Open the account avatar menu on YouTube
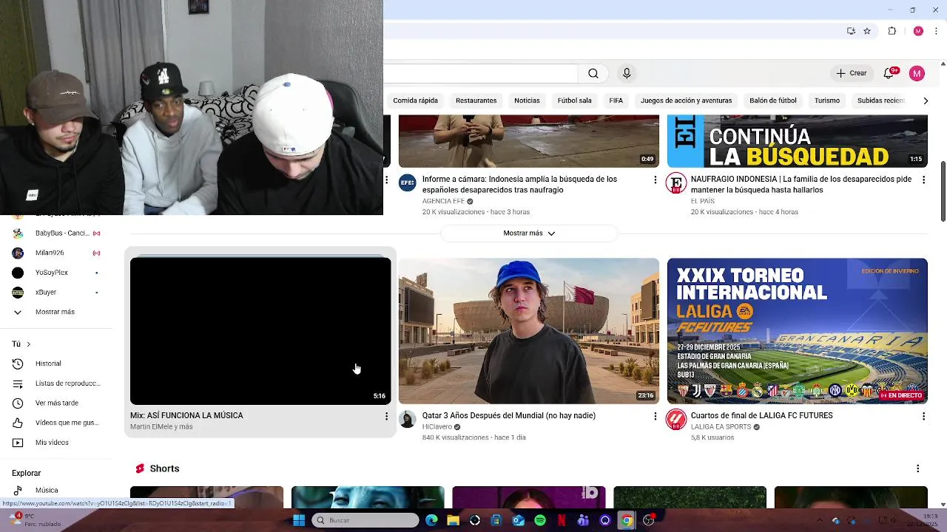The image size is (947, 532). tap(917, 73)
